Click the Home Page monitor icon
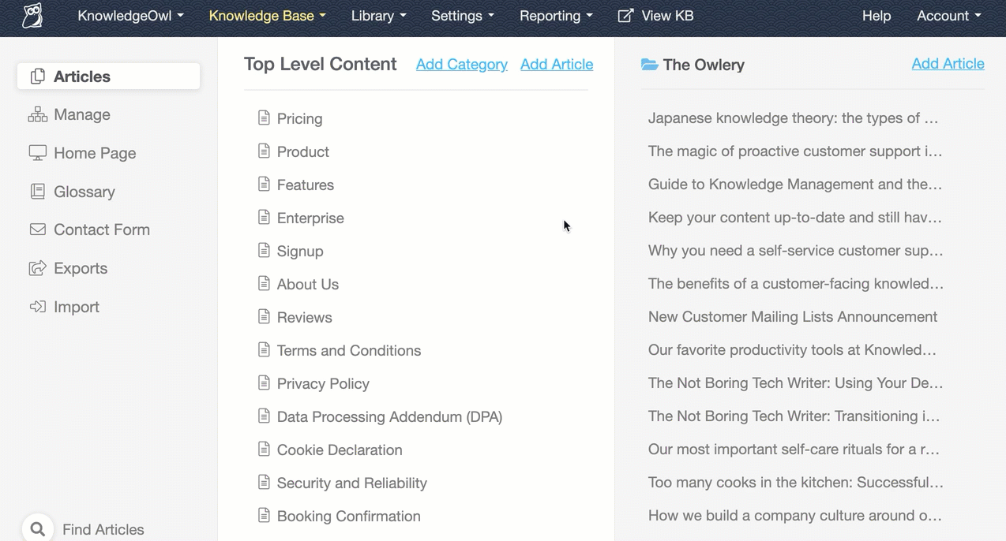The height and width of the screenshot is (541, 1006). coord(37,153)
